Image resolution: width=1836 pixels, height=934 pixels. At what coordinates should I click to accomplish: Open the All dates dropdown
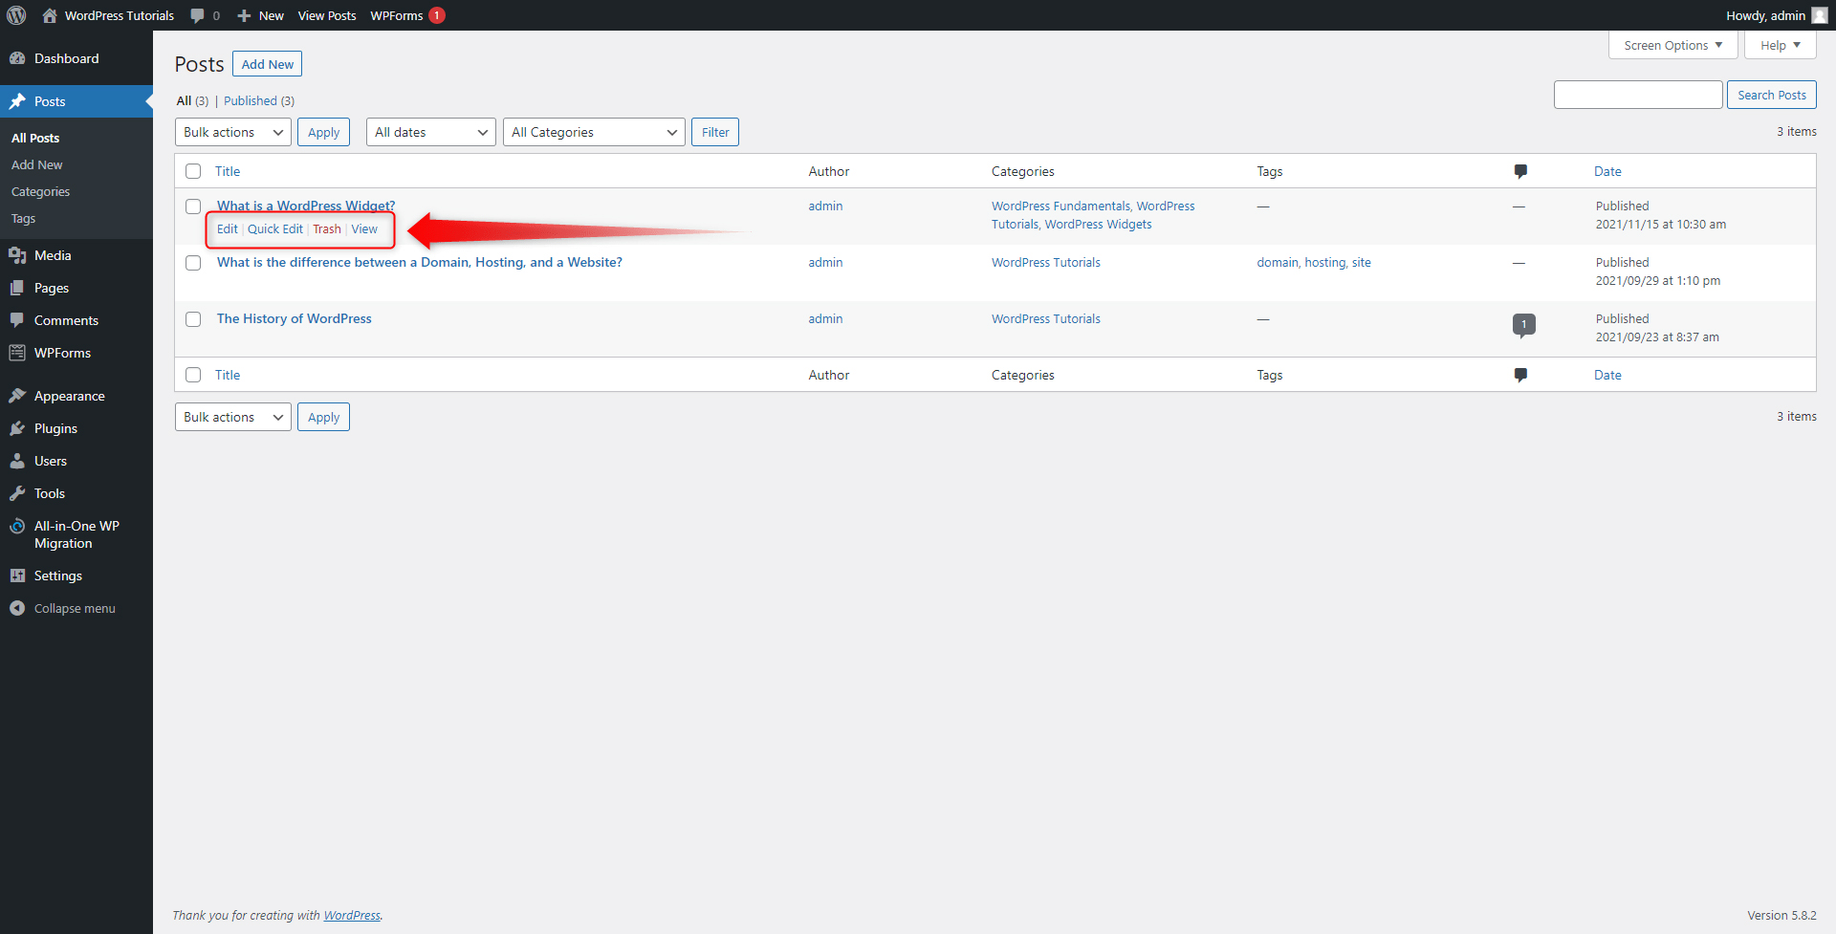[x=431, y=132]
